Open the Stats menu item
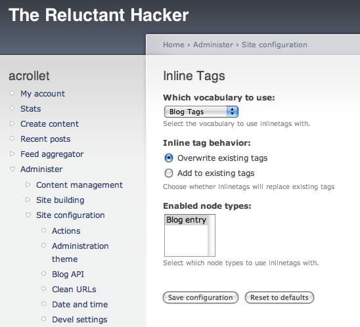The height and width of the screenshot is (327, 360). pos(30,109)
